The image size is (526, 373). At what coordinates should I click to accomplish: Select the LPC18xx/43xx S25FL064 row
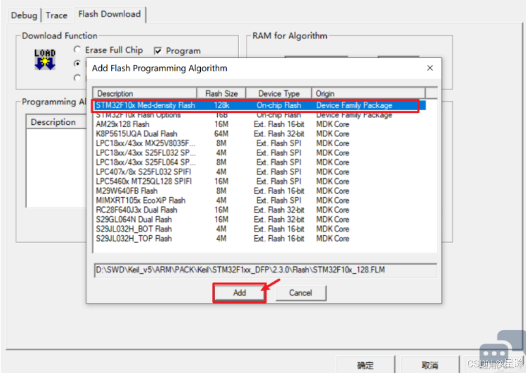(x=260, y=162)
